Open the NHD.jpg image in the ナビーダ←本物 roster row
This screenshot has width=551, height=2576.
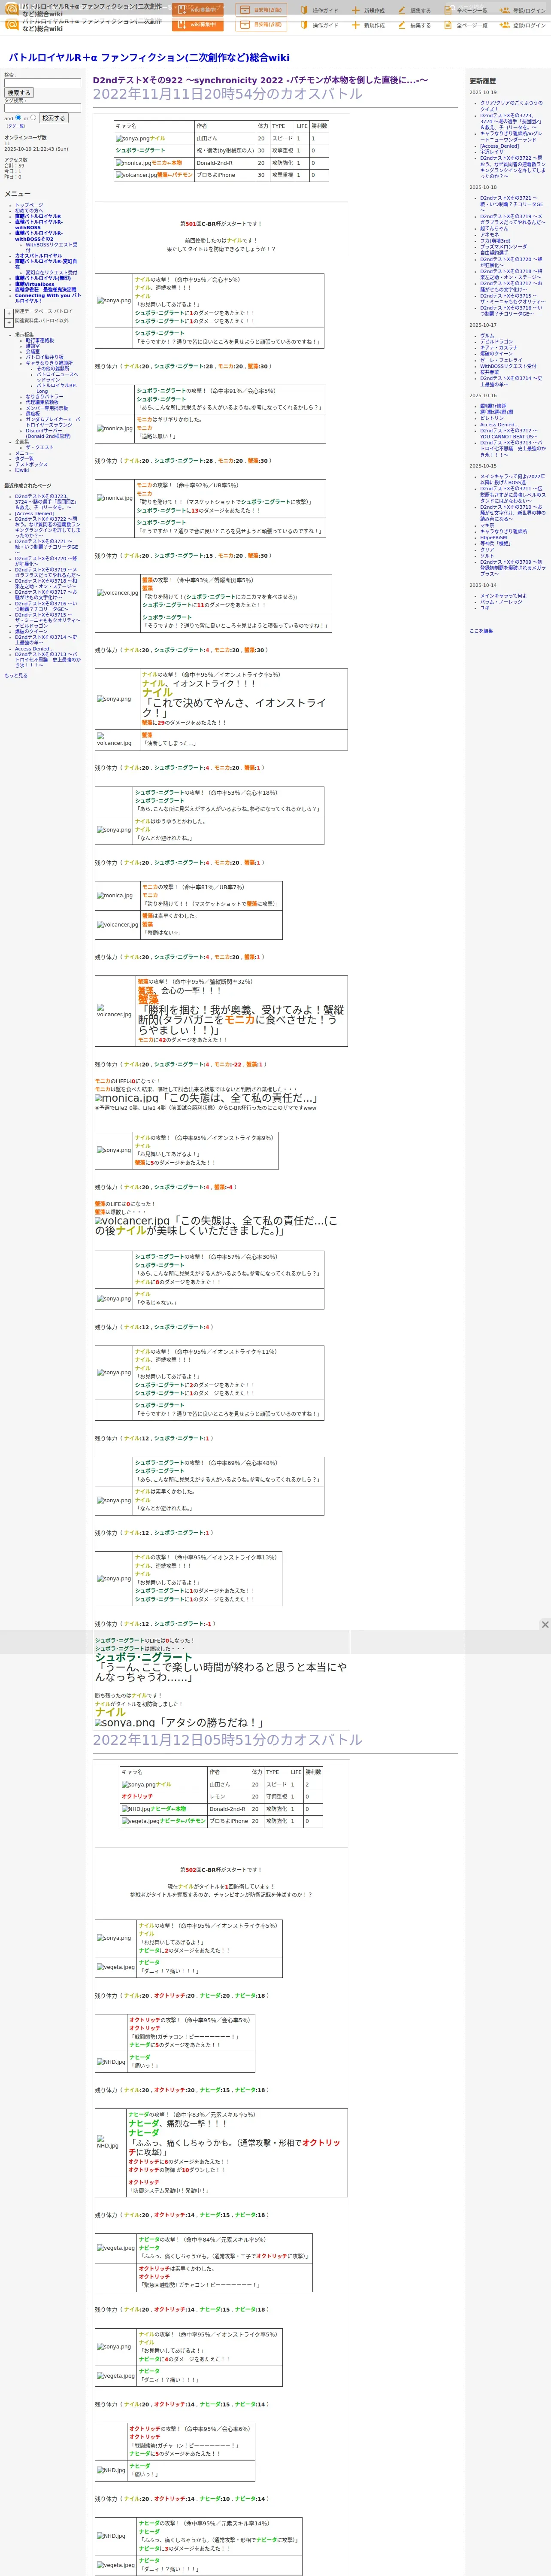[x=136, y=1809]
